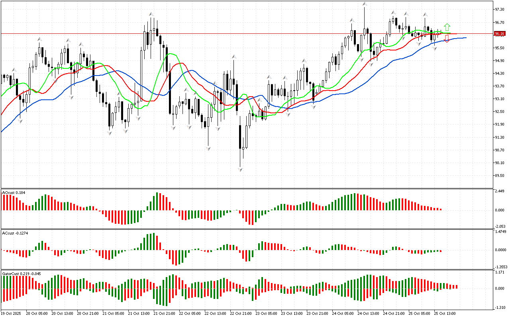Select the red horizontal price level line

(239, 34)
